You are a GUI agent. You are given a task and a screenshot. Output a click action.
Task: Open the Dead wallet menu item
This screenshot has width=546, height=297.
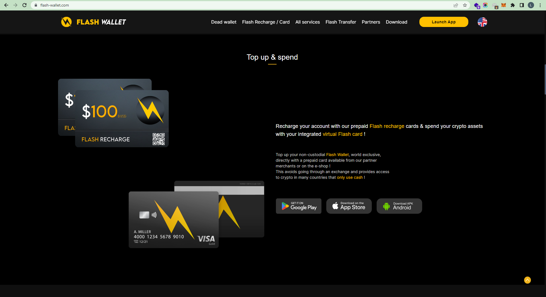point(224,22)
